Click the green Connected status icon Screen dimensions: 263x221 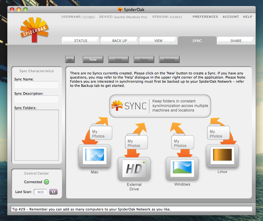46,182
